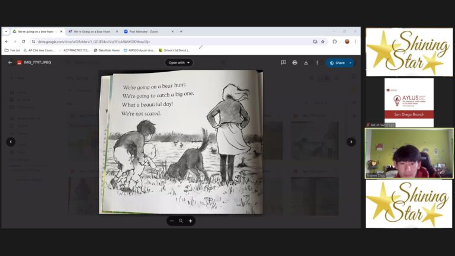Reset zoom with the magnifier icon
Image resolution: width=455 pixels, height=256 pixels.
tap(181, 221)
